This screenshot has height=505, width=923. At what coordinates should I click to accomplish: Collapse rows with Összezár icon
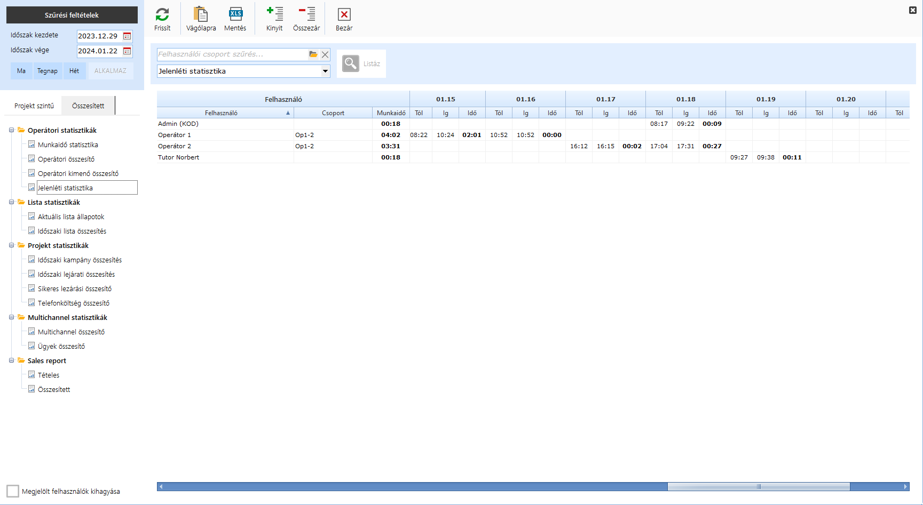pos(306,15)
